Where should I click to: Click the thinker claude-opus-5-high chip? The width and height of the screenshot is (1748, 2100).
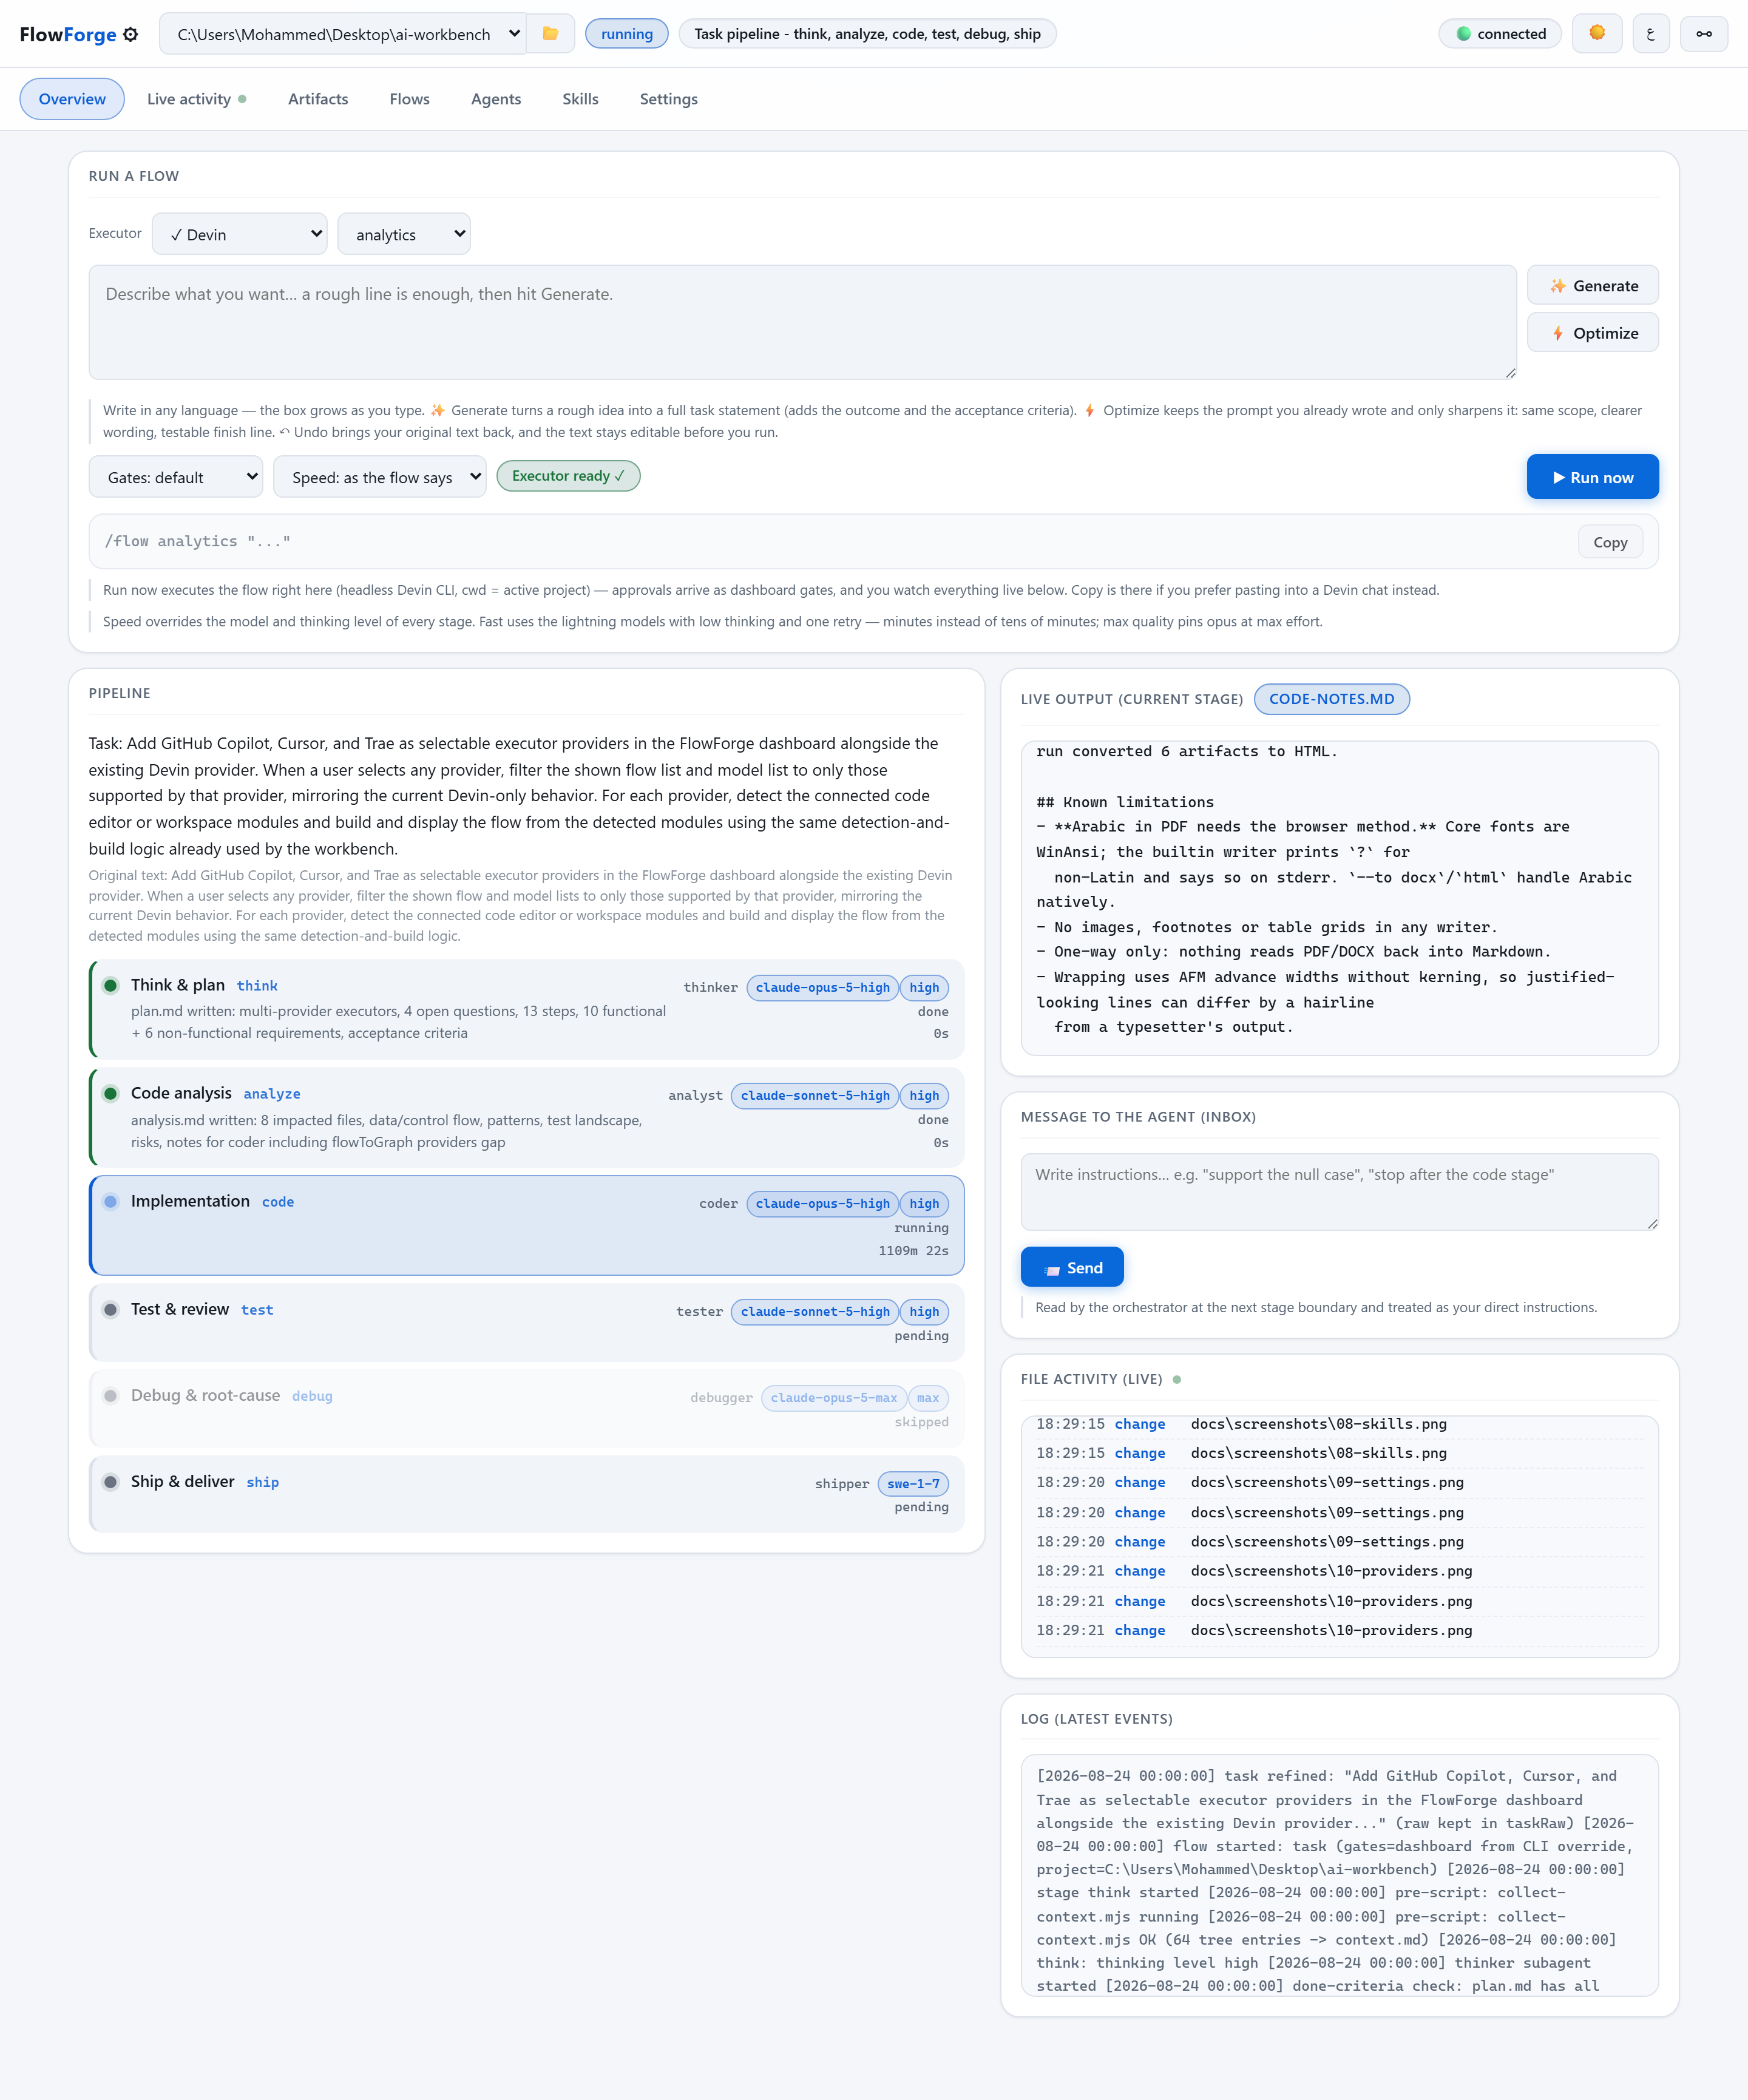[822, 988]
